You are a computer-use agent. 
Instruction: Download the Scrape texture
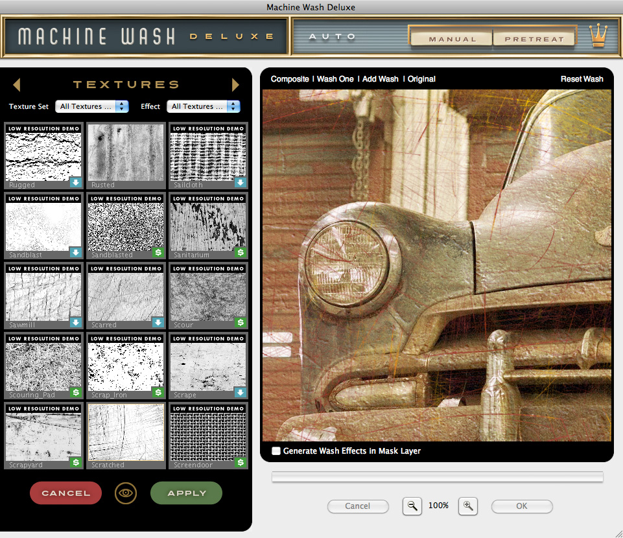pyautogui.click(x=240, y=393)
